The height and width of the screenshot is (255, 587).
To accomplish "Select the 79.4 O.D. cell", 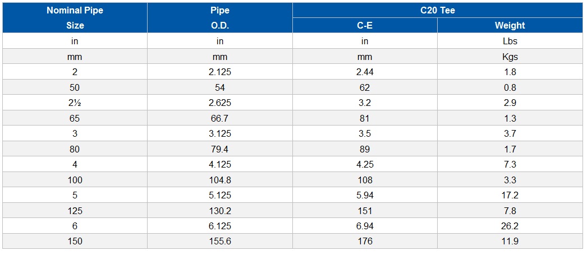I will coord(220,149).
